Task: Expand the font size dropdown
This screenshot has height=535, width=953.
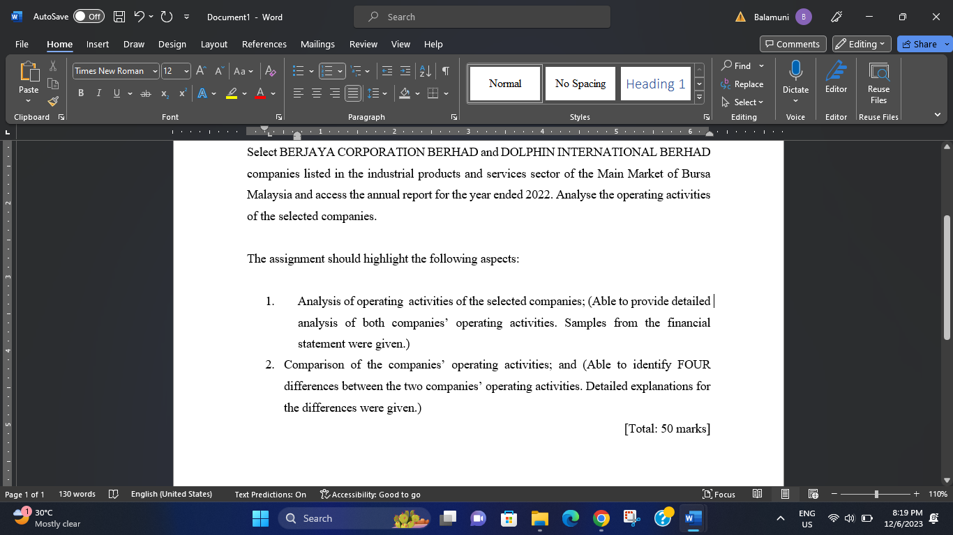Action: click(185, 70)
